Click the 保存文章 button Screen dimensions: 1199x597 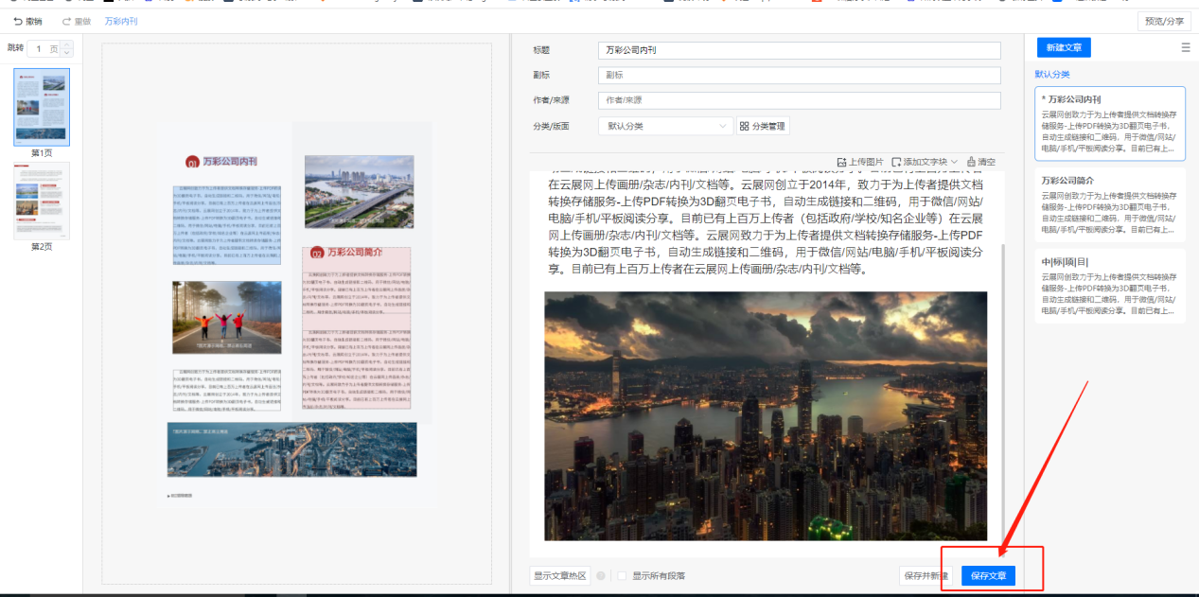tap(988, 575)
